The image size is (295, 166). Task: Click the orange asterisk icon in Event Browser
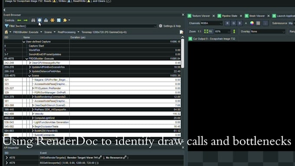click(x=52, y=20)
